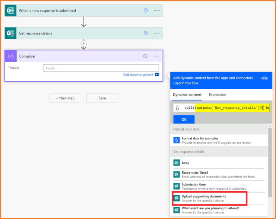The image size is (276, 219).
Task: Switch to the Expression tab
Action: click(218, 95)
